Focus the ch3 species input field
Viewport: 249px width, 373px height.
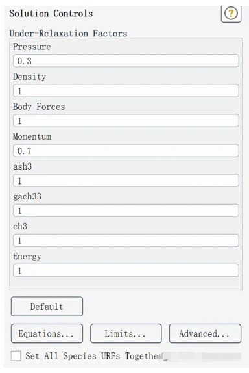click(126, 240)
